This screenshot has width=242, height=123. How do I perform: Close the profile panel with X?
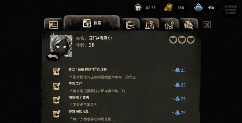[207, 25]
